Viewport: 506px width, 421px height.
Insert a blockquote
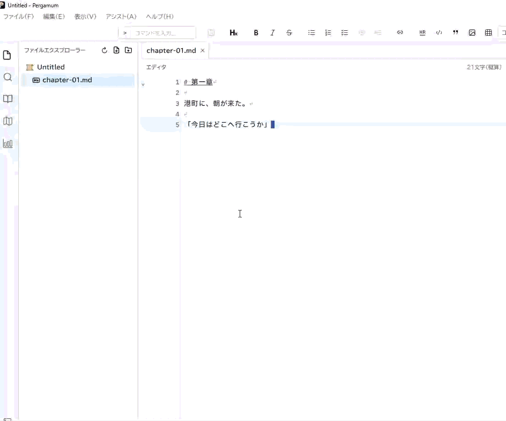pos(455,32)
